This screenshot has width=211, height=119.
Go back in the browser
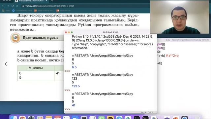coord(3,6)
